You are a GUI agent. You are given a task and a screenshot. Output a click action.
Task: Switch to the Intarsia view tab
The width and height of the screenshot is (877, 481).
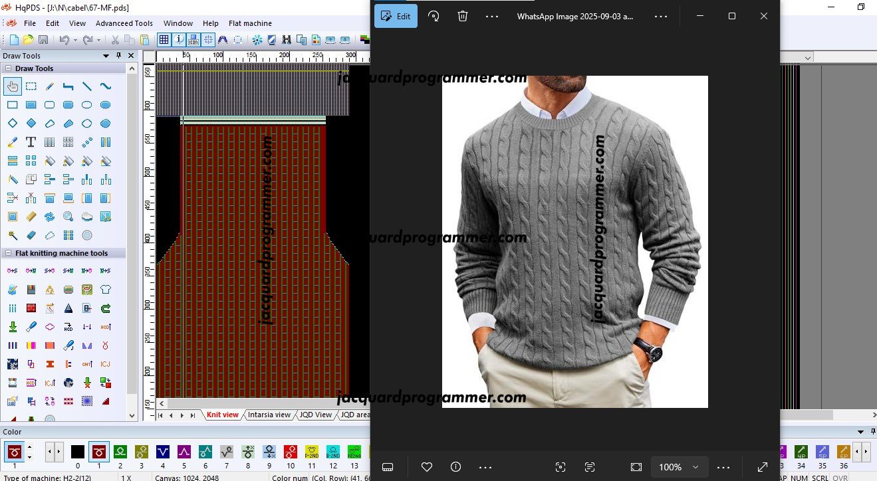click(x=269, y=415)
